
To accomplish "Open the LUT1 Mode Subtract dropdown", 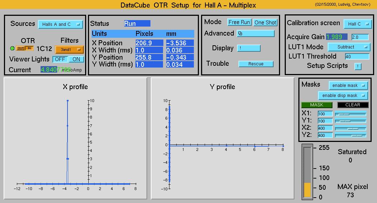I will coord(349,47).
